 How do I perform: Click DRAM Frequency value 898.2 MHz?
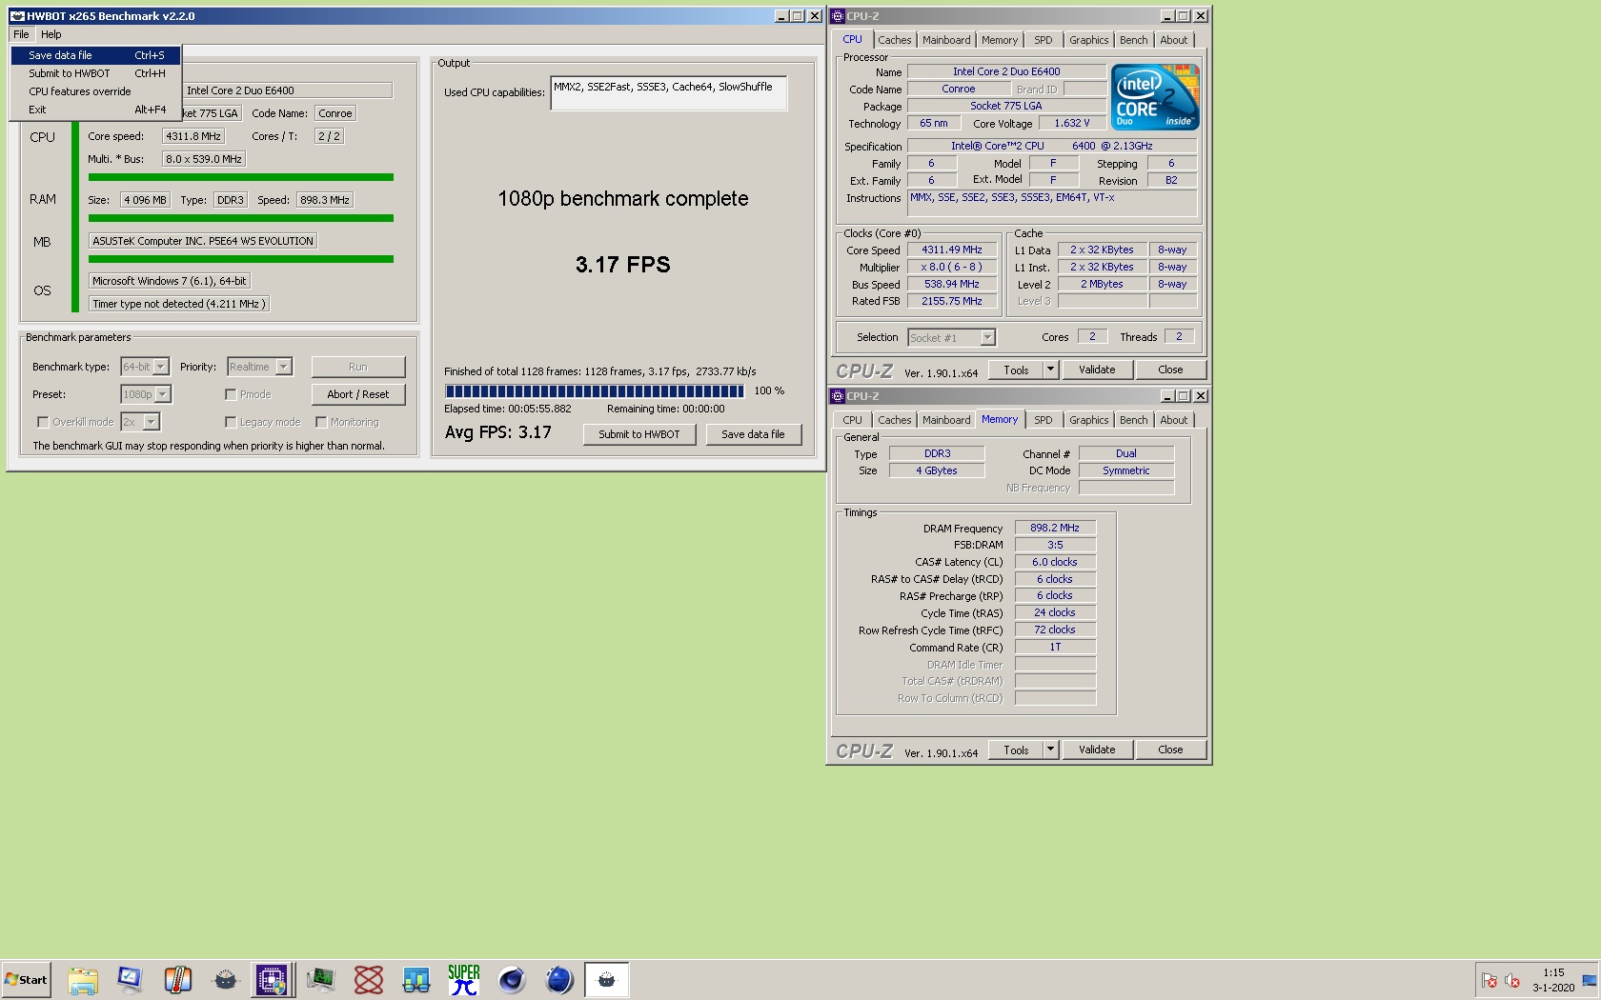tap(1055, 528)
